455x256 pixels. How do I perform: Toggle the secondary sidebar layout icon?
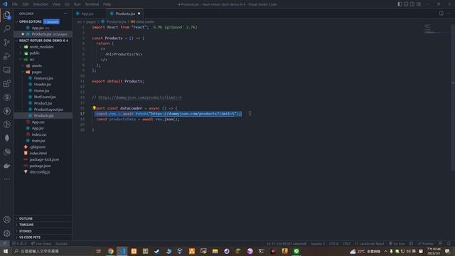point(412,4)
